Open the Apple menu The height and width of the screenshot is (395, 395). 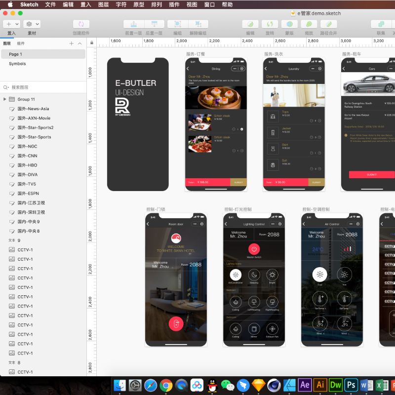[10, 4]
